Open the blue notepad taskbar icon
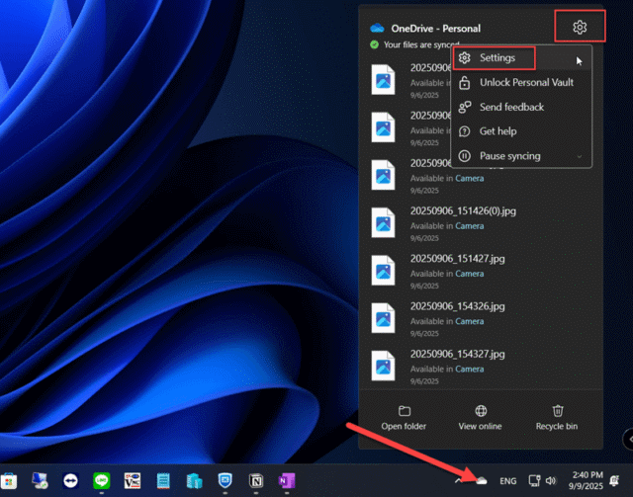The width and height of the screenshot is (633, 497). [x=163, y=480]
